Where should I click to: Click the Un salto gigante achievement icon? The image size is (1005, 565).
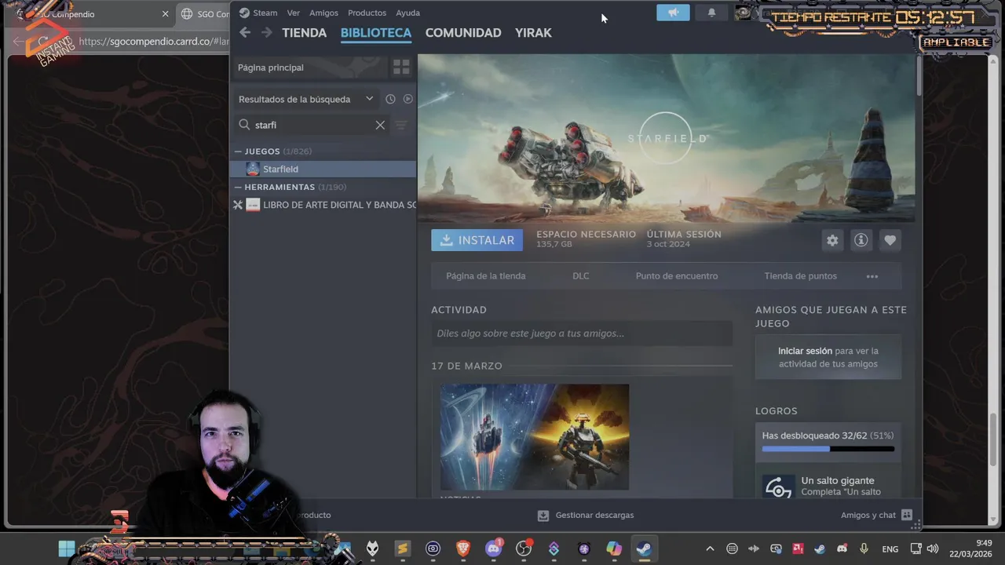coord(778,487)
